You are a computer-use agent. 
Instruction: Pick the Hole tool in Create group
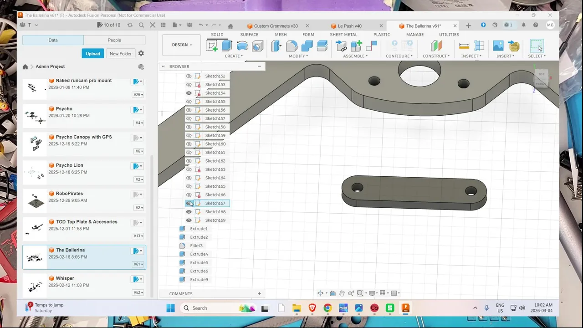coord(257,46)
